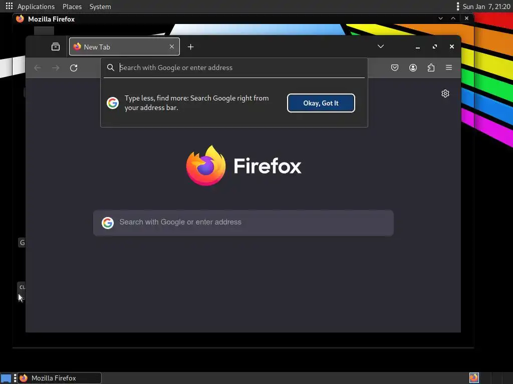Open the hamburger application menu

449,67
